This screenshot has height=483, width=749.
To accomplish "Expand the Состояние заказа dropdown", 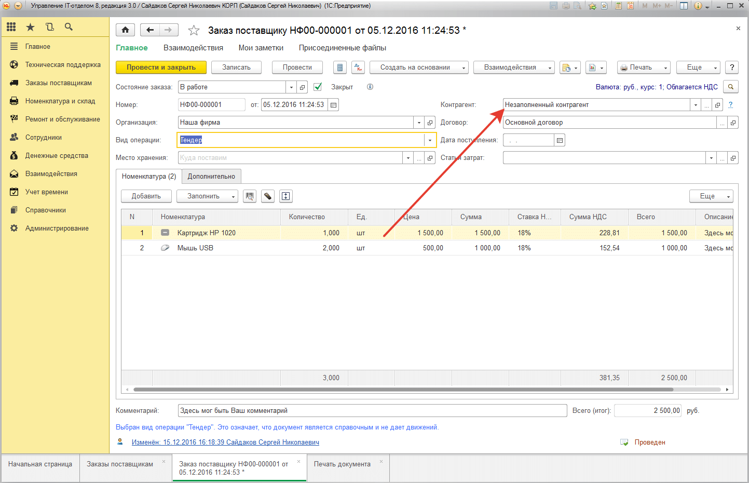I will coord(291,87).
